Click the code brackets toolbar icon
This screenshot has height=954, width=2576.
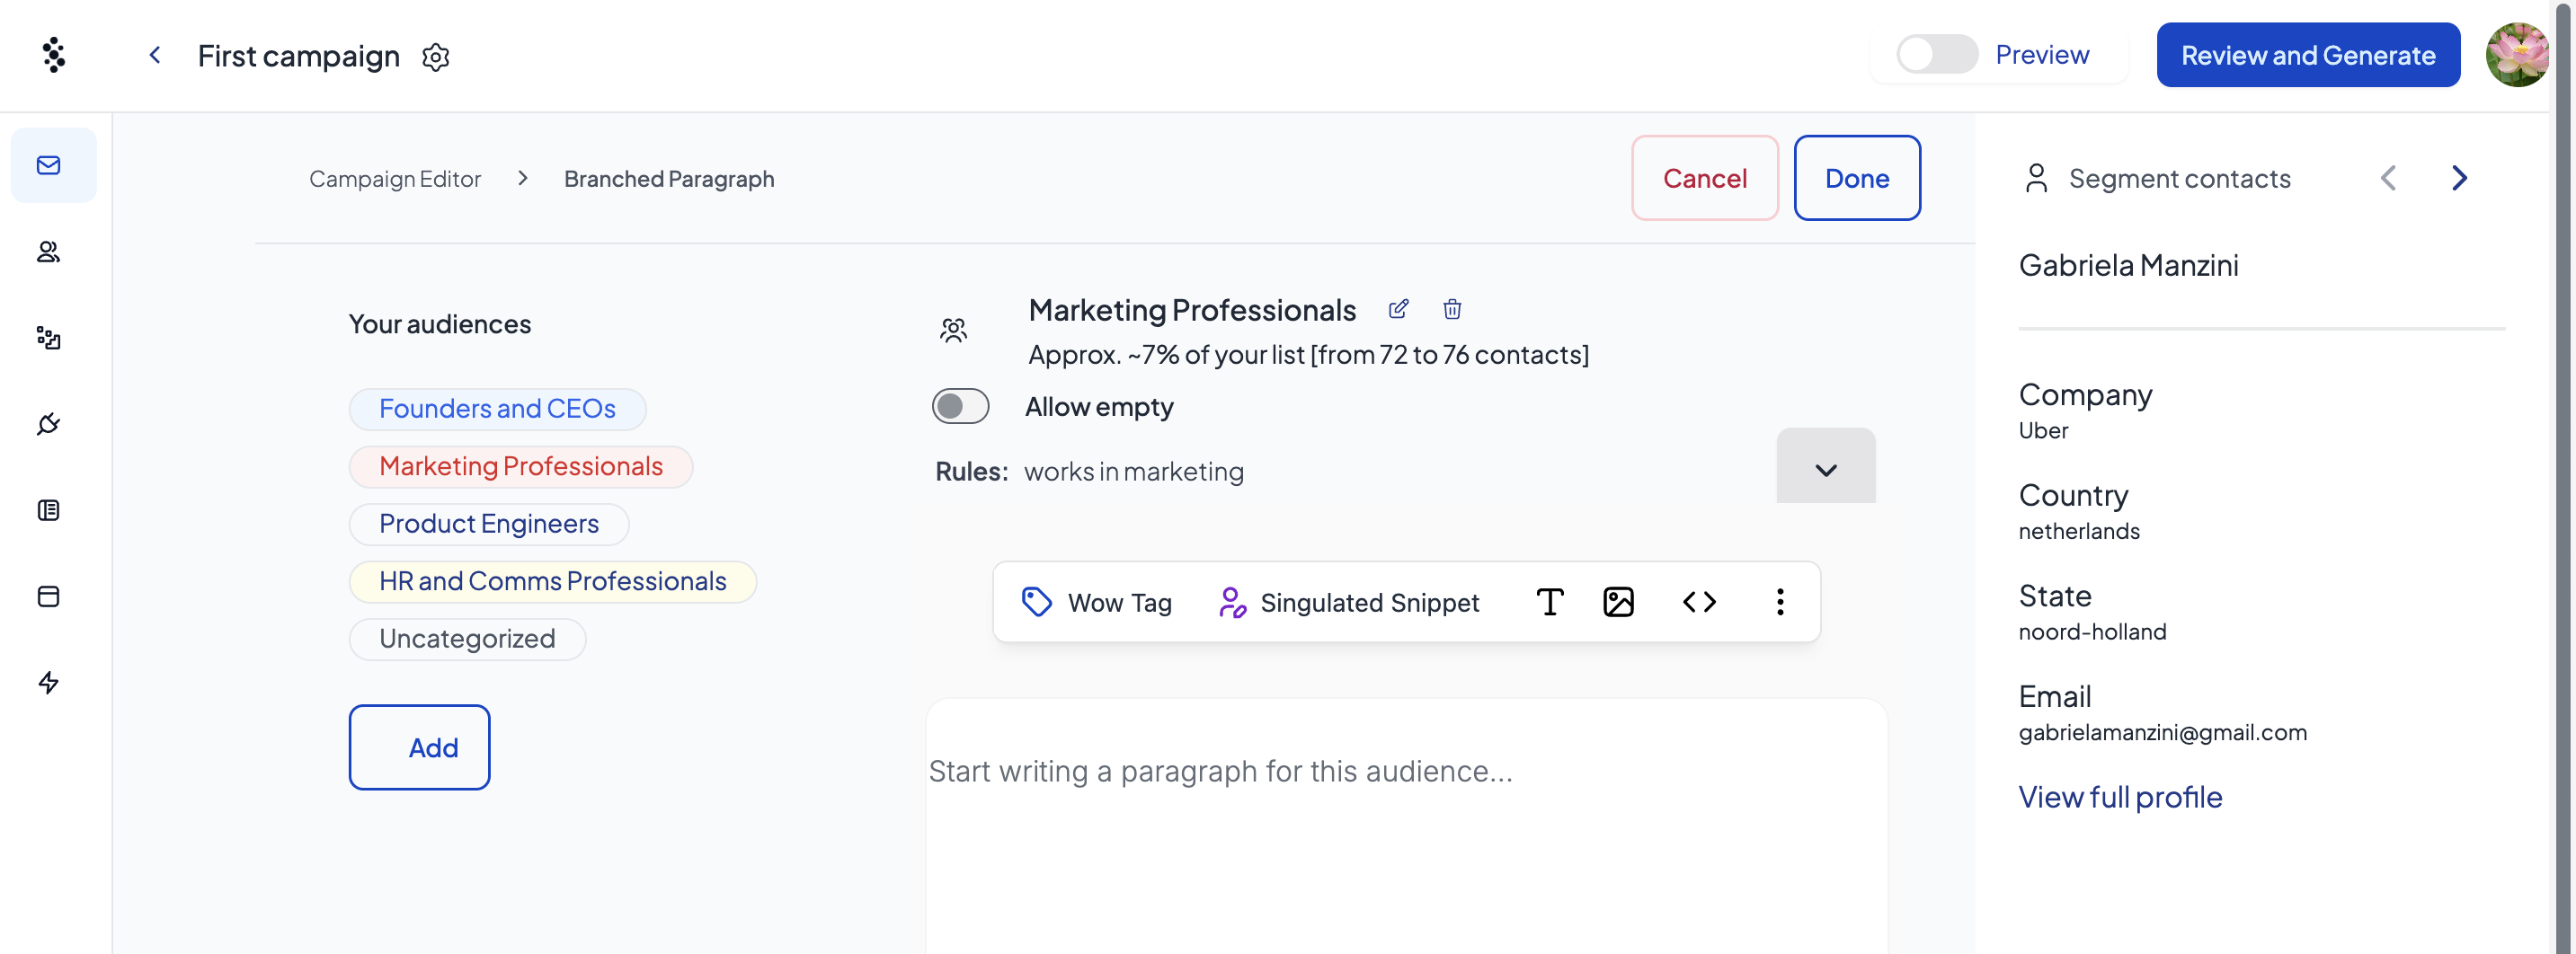1699,601
